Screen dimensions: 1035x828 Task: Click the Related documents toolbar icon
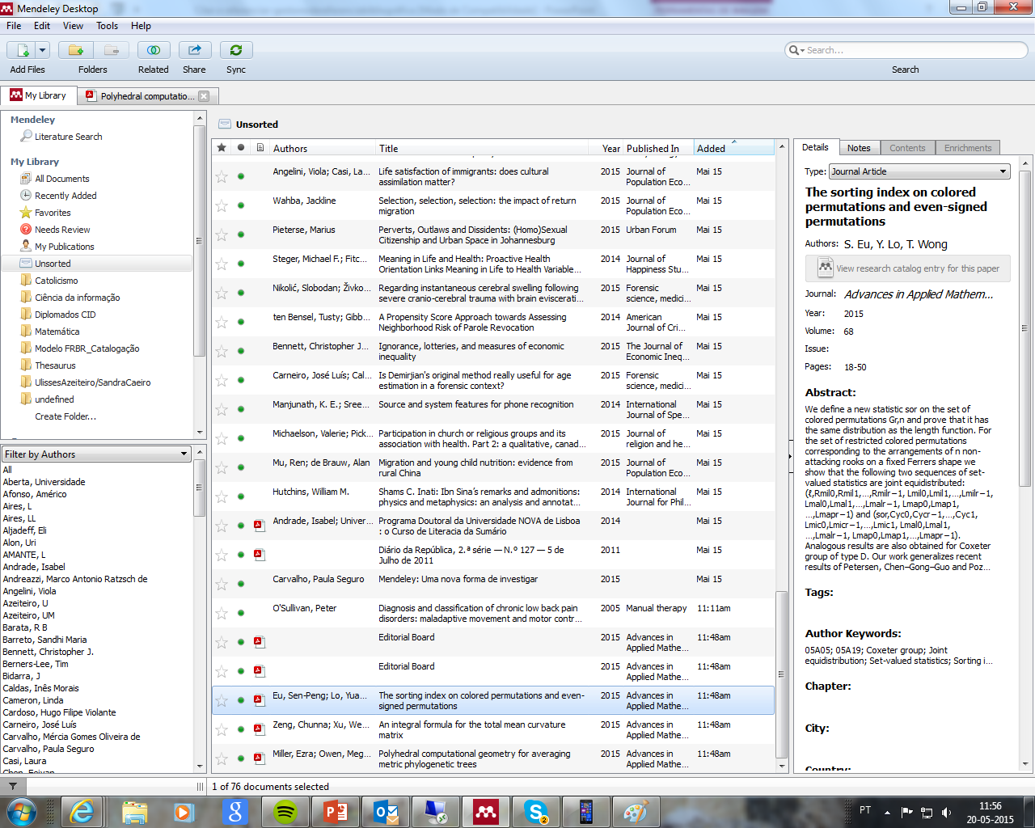point(154,50)
